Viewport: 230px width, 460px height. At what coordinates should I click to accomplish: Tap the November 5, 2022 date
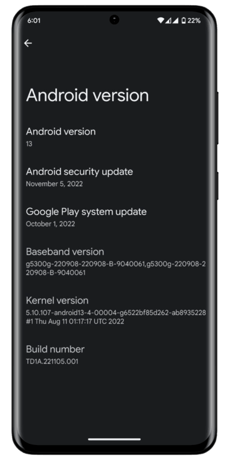tap(54, 184)
